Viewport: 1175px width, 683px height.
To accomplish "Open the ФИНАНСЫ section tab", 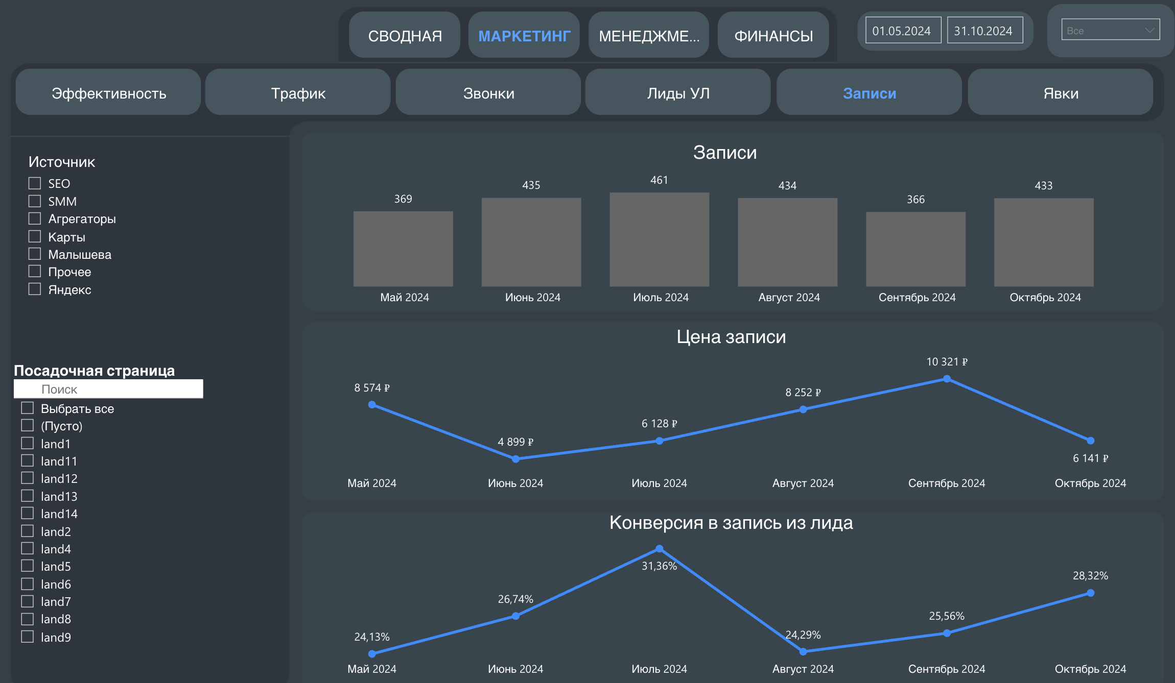I will [x=773, y=36].
